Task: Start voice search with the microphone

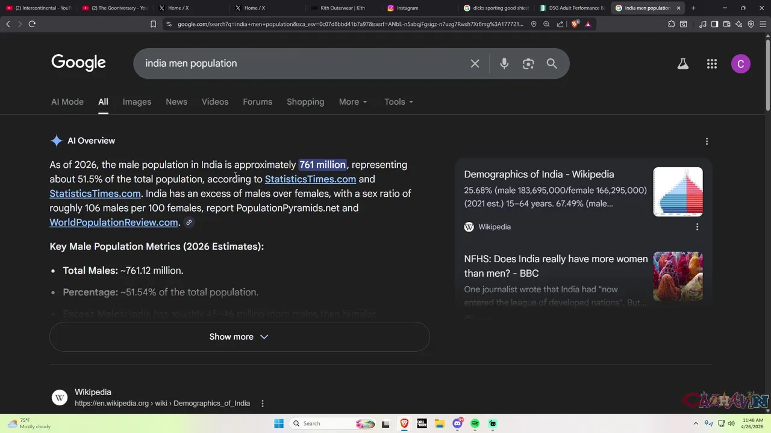Action: point(504,64)
